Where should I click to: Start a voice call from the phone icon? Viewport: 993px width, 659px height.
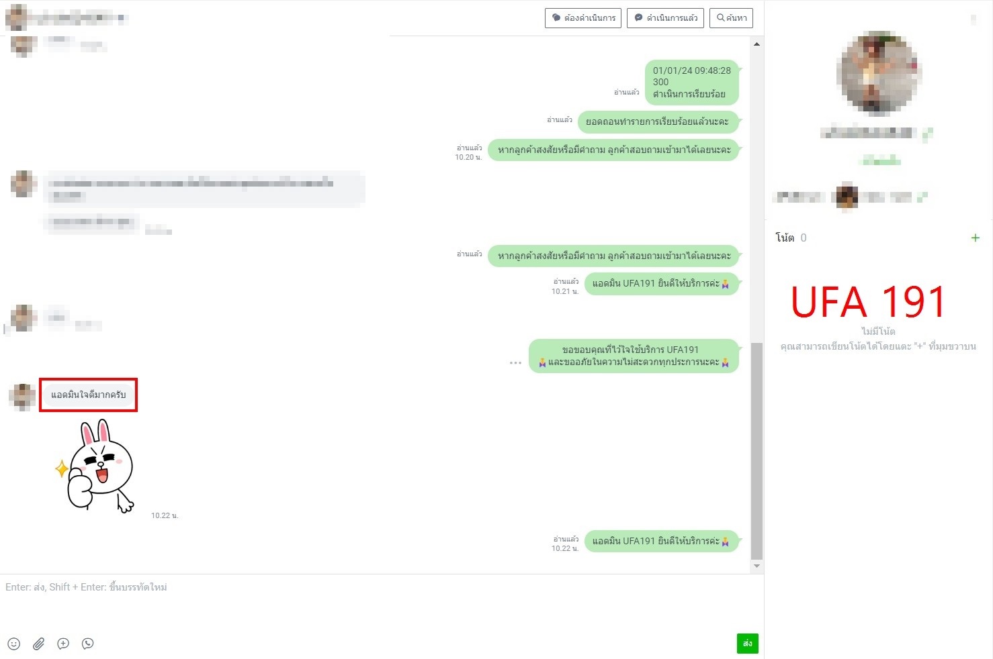[88, 644]
